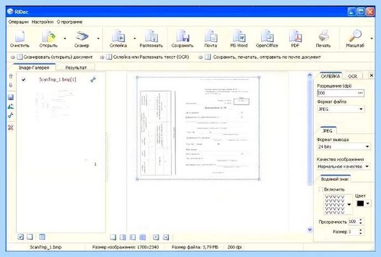381x257 pixels.
Task: Open the Операции menu
Action: click(18, 22)
